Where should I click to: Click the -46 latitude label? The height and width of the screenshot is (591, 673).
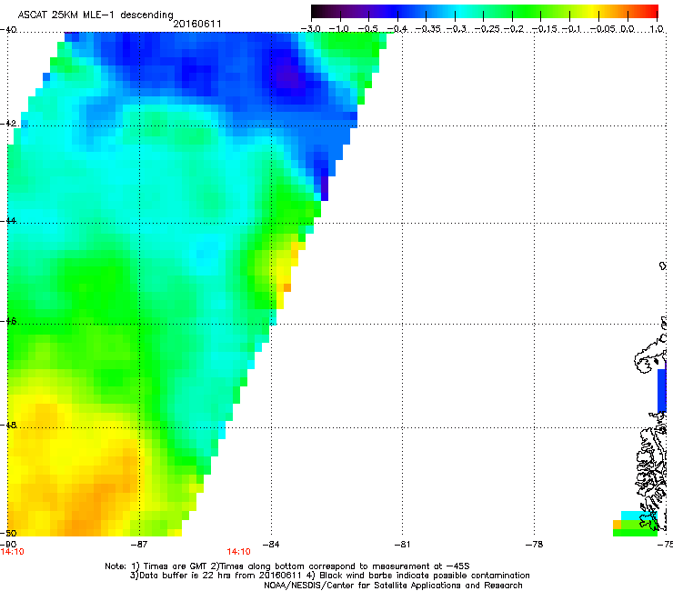pyautogui.click(x=8, y=321)
